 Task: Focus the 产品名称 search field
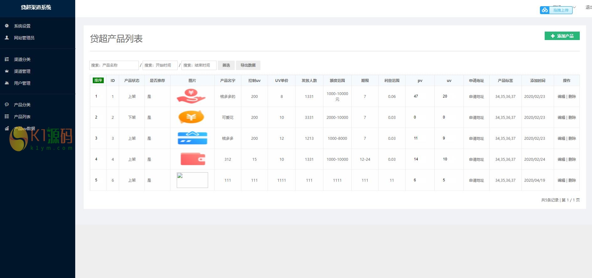click(x=114, y=65)
